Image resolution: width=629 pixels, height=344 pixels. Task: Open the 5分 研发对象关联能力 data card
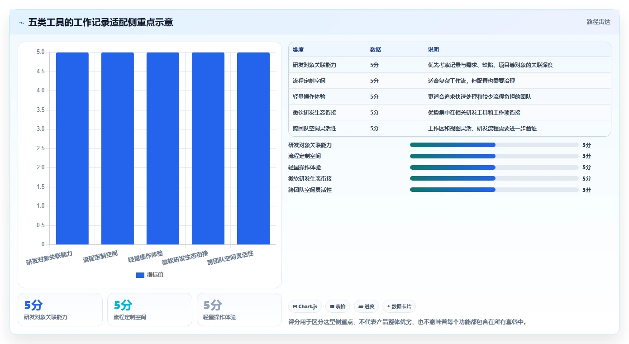click(x=60, y=310)
